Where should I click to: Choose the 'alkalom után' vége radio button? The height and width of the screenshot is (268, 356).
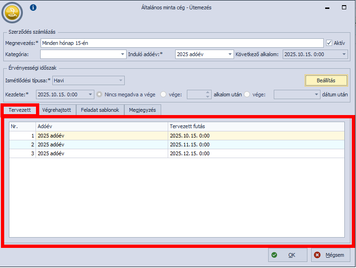click(163, 94)
